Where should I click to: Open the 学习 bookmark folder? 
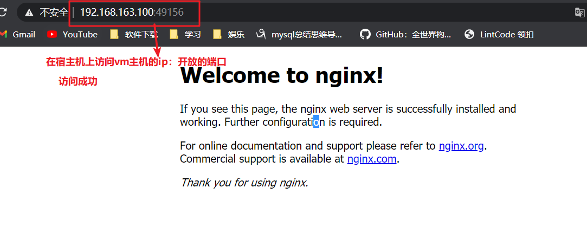185,35
